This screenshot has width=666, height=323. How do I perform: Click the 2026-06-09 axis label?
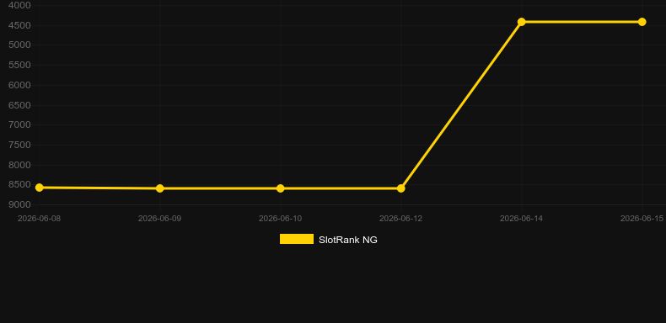coord(159,219)
